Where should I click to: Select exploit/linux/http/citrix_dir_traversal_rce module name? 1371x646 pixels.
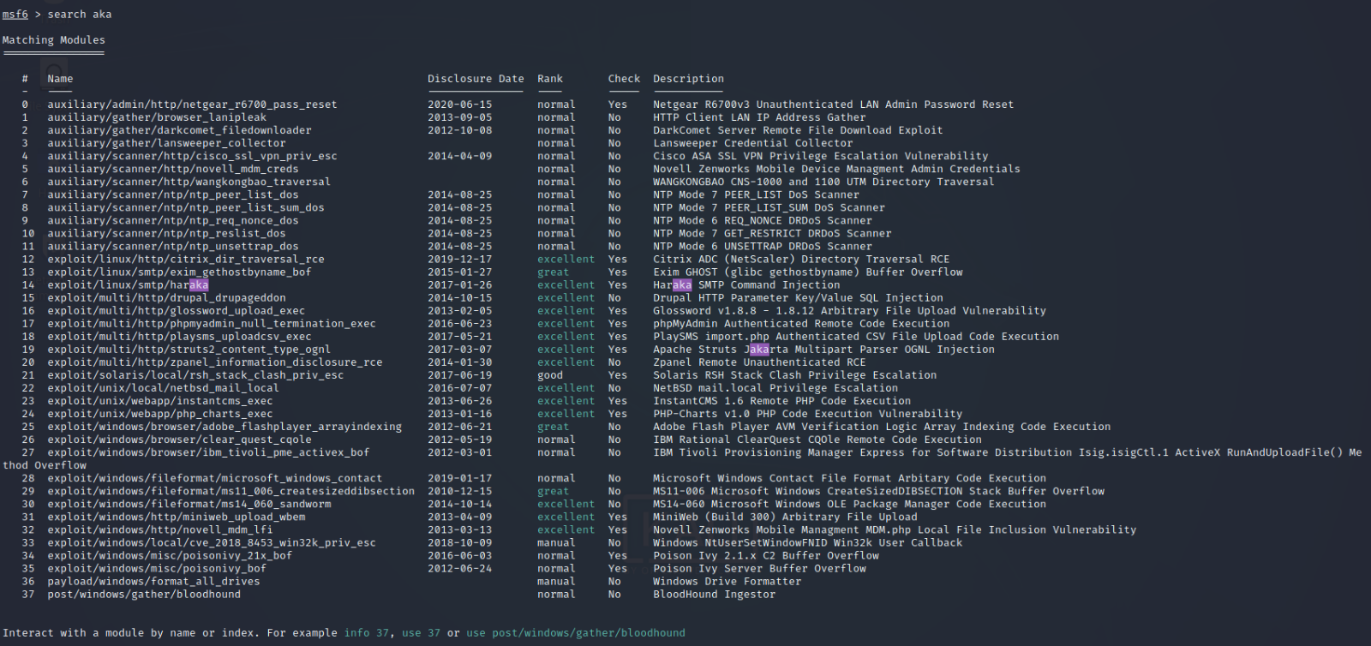pyautogui.click(x=186, y=259)
